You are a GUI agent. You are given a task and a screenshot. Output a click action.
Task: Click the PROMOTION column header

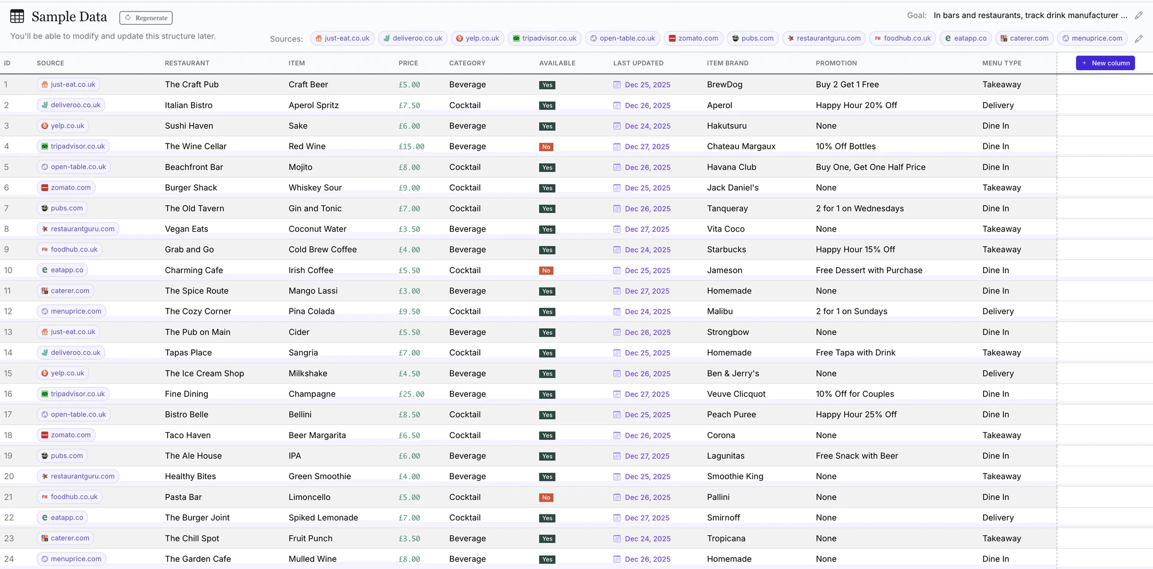point(836,63)
